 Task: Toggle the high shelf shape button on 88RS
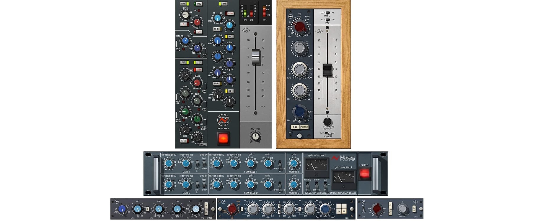coord(229,37)
